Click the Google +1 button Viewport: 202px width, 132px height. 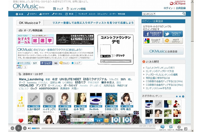pyautogui.click(x=19, y=67)
